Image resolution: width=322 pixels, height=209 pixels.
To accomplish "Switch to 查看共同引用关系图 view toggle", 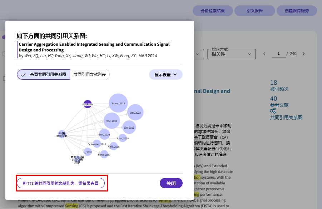I will [44, 75].
